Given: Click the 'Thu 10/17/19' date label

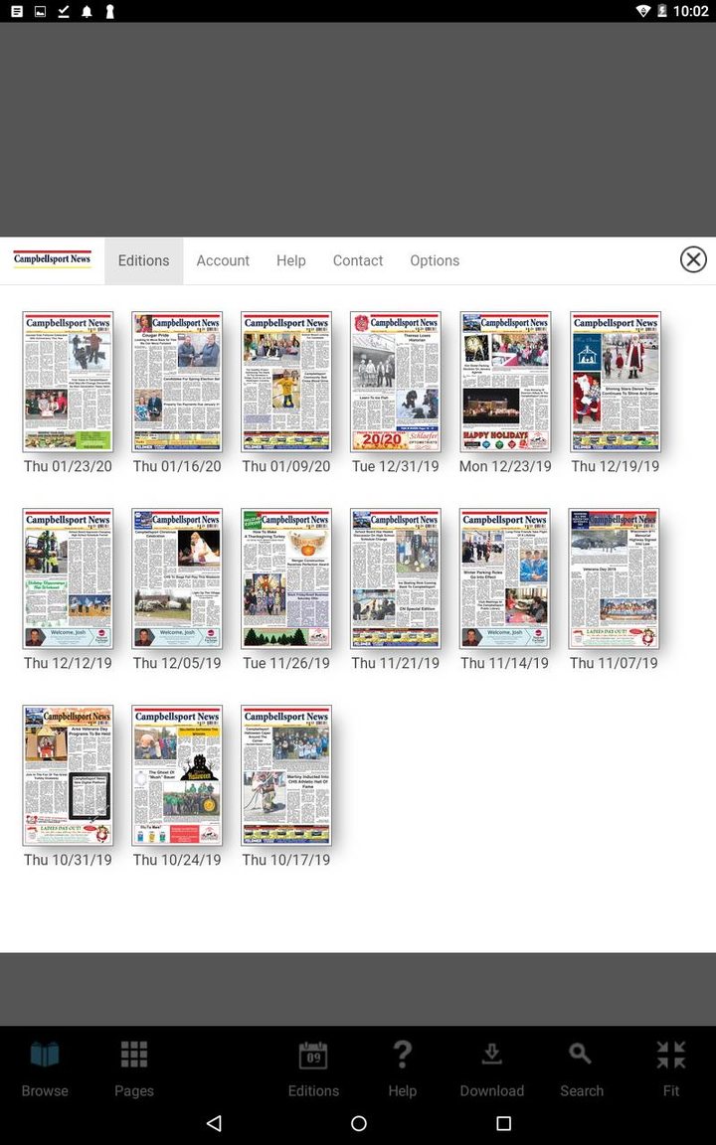Looking at the screenshot, I should coord(286,860).
